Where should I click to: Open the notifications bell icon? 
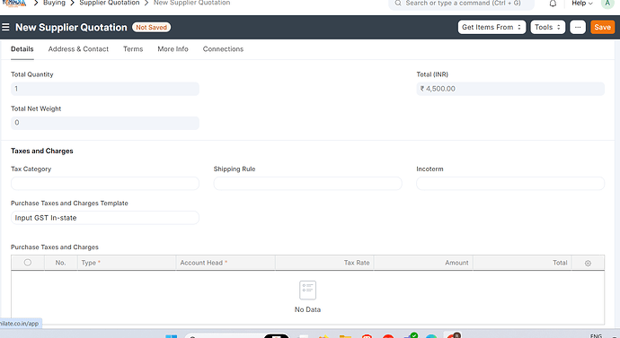click(x=553, y=4)
